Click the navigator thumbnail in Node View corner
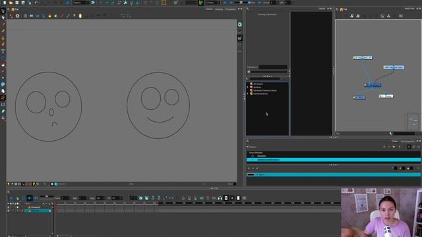 (413, 121)
